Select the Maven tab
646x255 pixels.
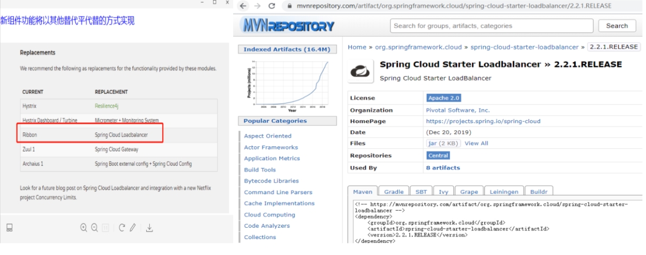tap(363, 192)
